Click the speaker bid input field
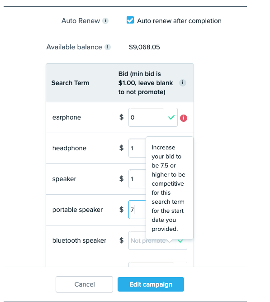The width and height of the screenshot is (270, 302). pos(137,179)
